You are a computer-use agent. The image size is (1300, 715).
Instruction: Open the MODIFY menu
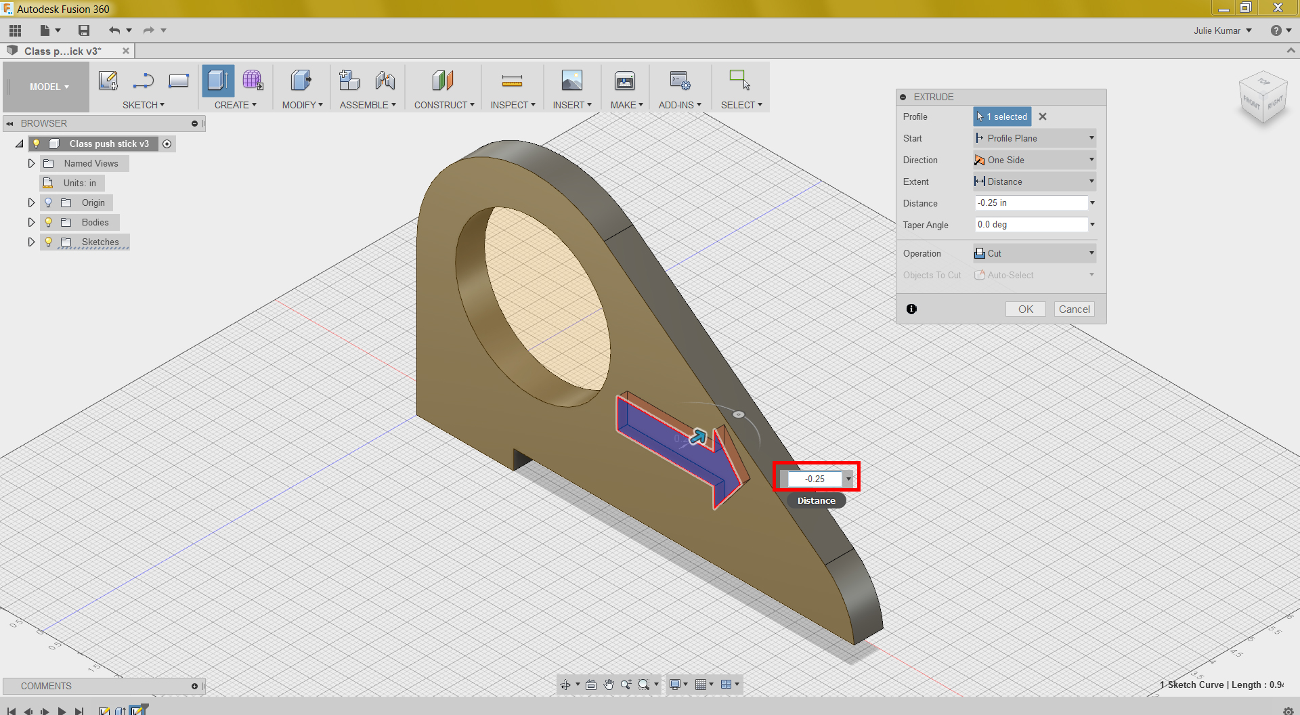[x=303, y=105]
